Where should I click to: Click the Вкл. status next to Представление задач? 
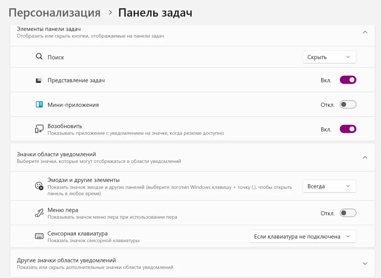coord(326,81)
